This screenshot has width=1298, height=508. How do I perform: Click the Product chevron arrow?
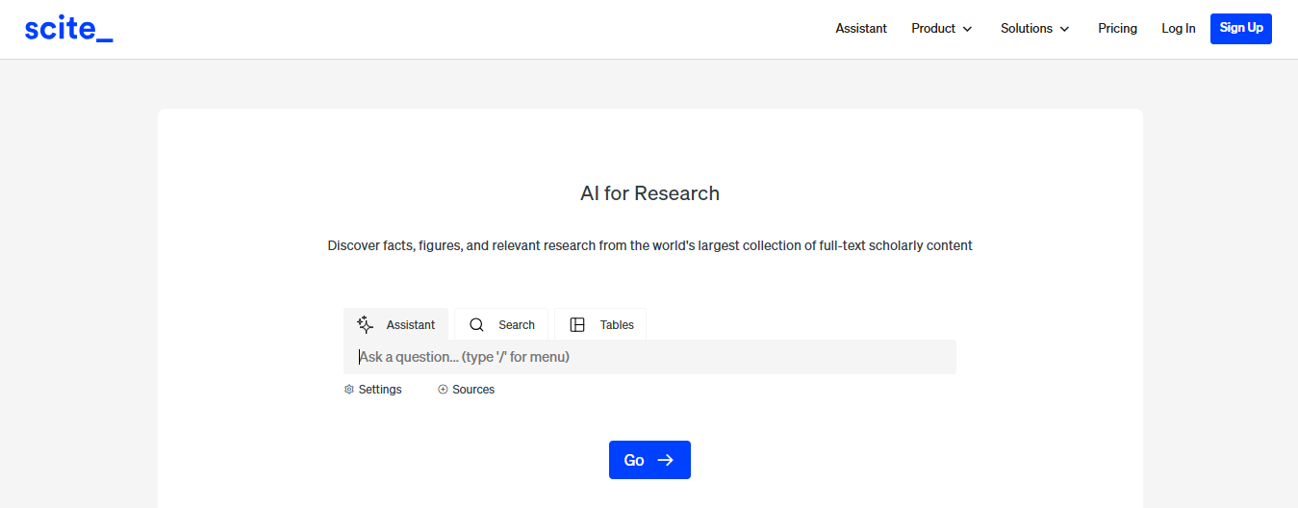[x=967, y=29]
